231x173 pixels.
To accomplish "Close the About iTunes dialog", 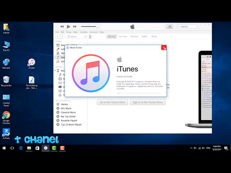I will 164,48.
